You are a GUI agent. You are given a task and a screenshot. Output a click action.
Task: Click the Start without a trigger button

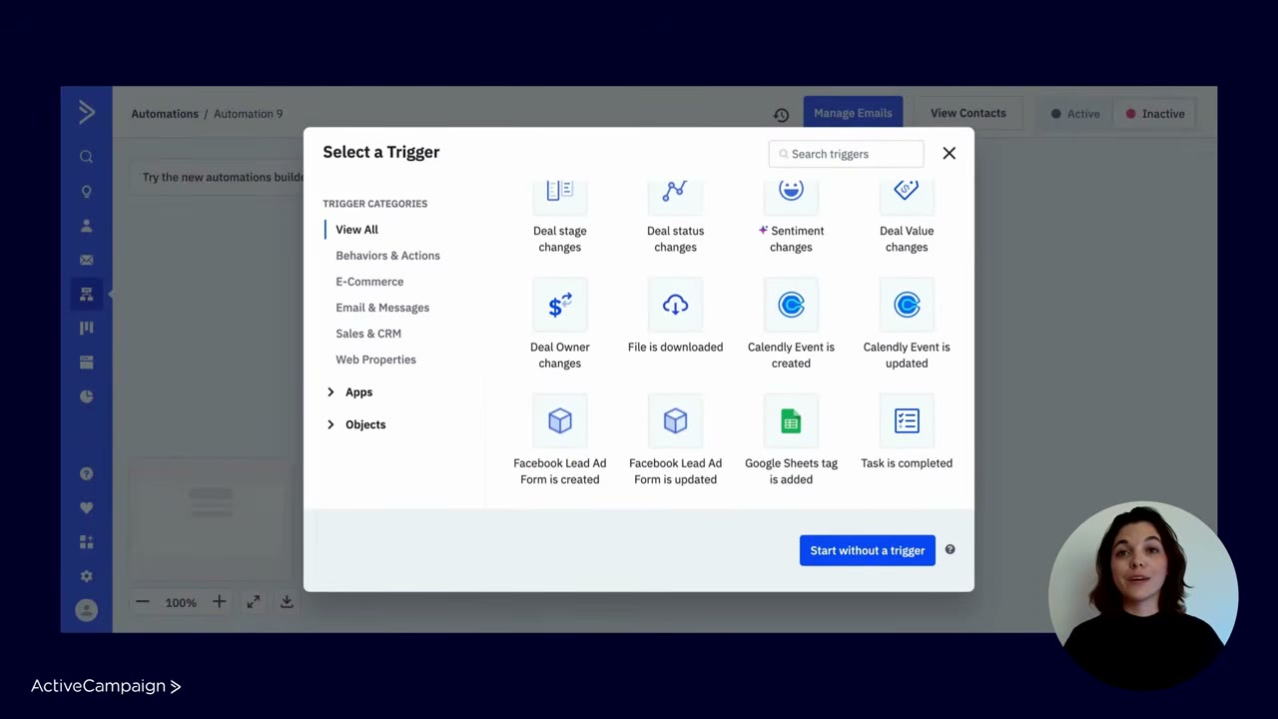coord(868,550)
